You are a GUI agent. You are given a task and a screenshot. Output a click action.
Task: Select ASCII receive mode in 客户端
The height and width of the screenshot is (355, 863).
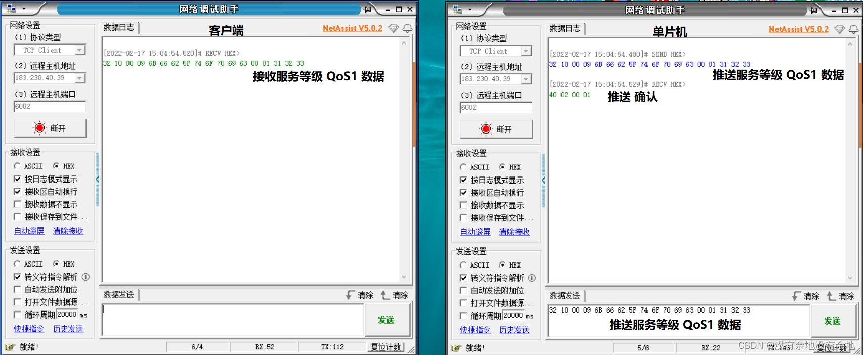(17, 166)
